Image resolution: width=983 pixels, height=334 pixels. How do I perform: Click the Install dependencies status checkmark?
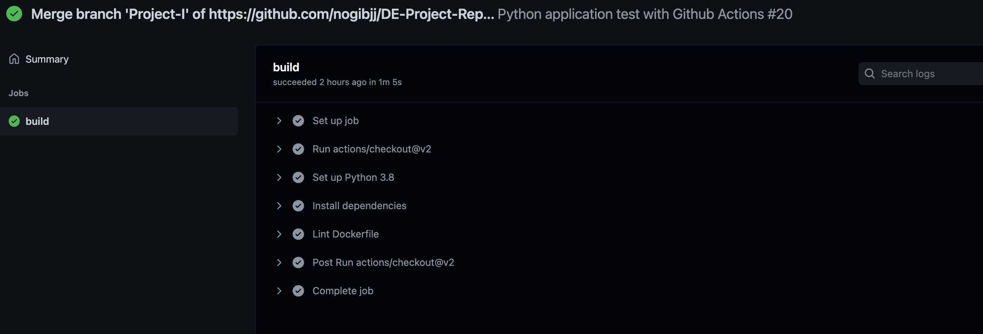click(298, 206)
